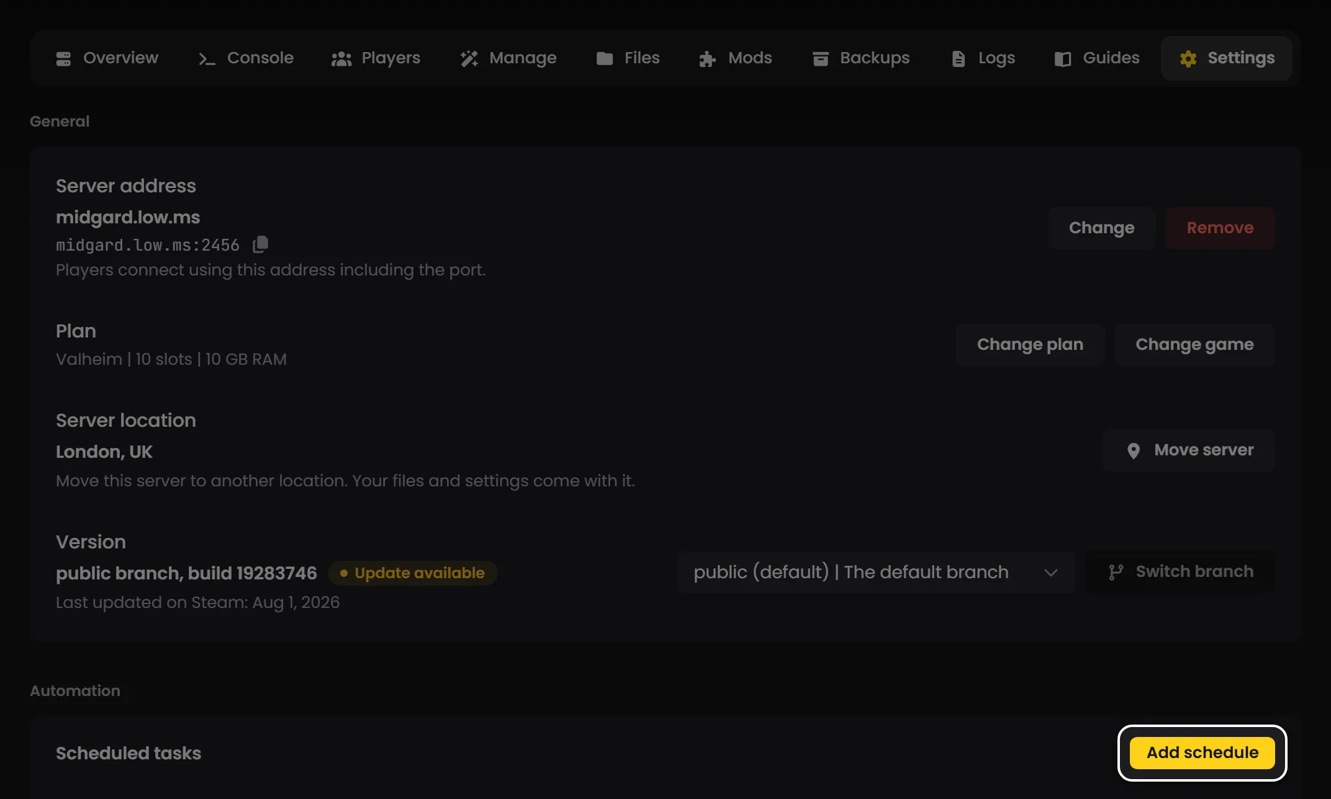Click the Change plan button
Viewport: 1331px width, 799px height.
(x=1030, y=345)
